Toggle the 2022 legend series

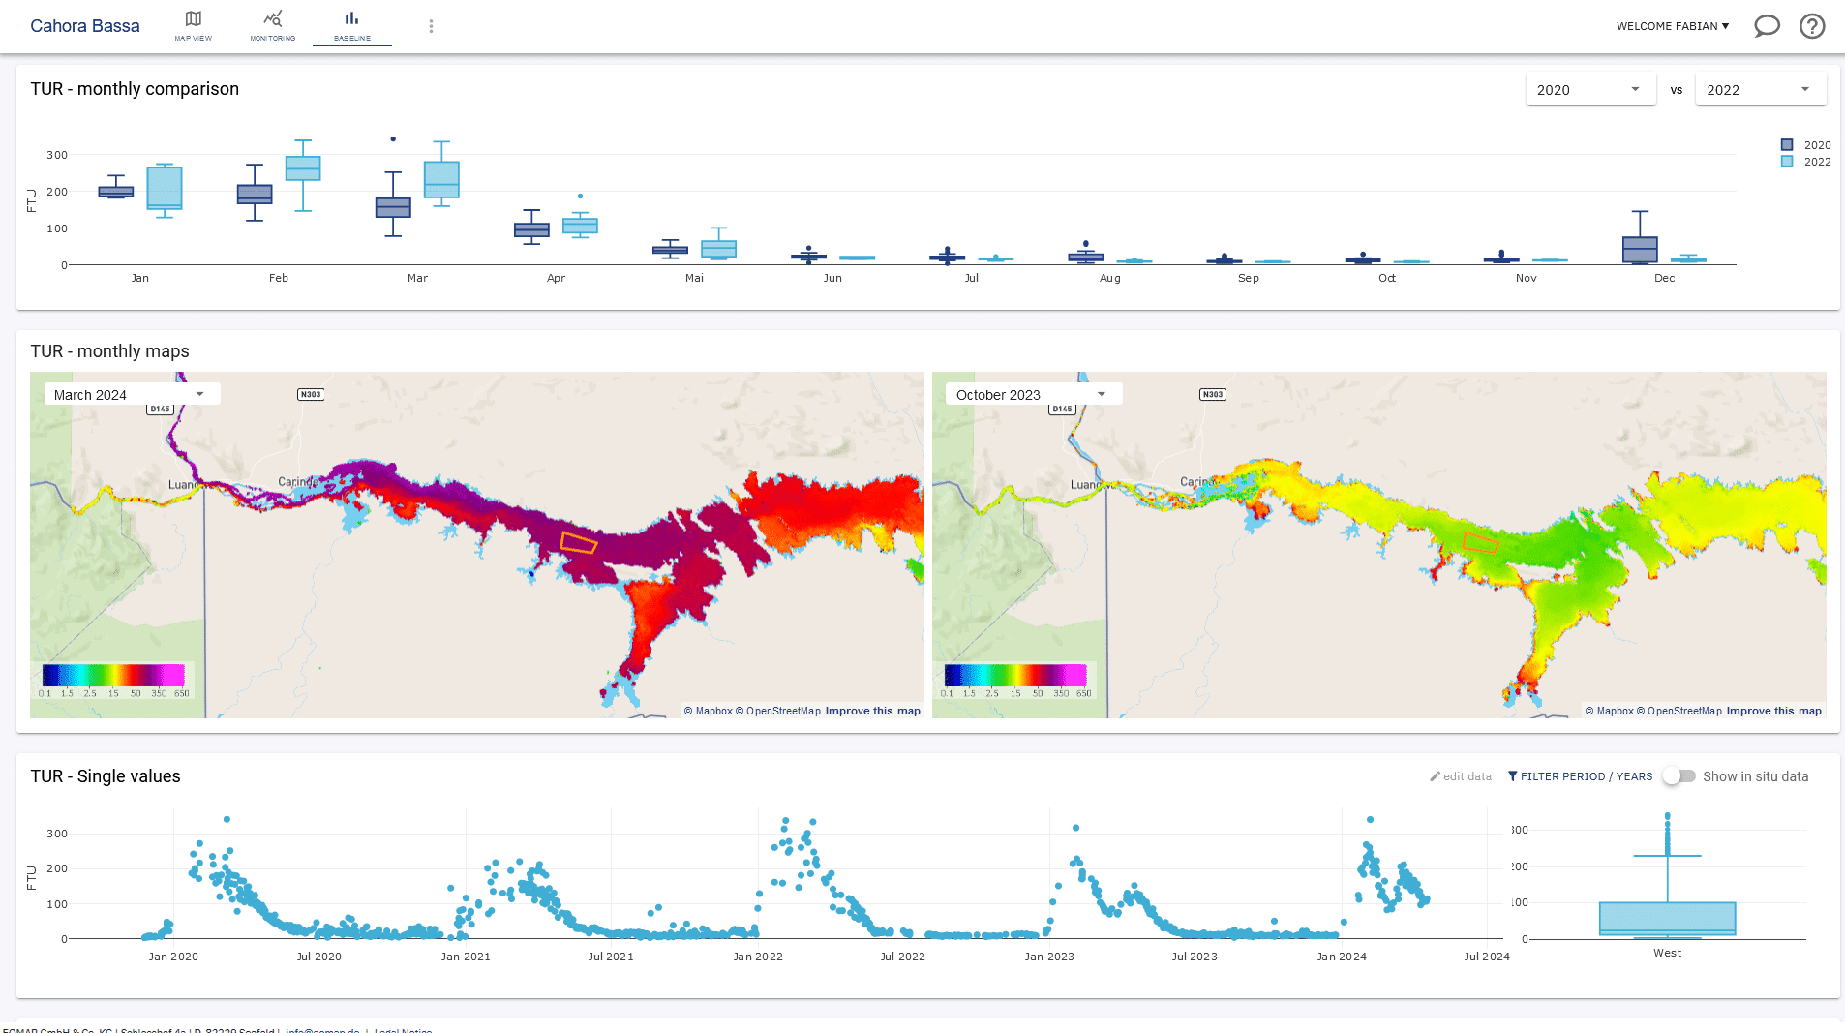(1806, 162)
